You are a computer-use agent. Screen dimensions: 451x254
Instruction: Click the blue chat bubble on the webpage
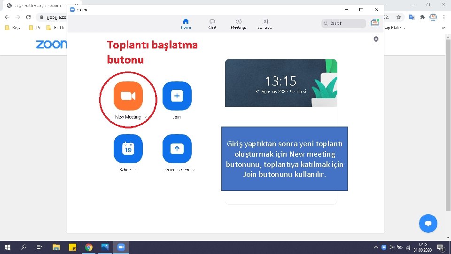click(428, 223)
